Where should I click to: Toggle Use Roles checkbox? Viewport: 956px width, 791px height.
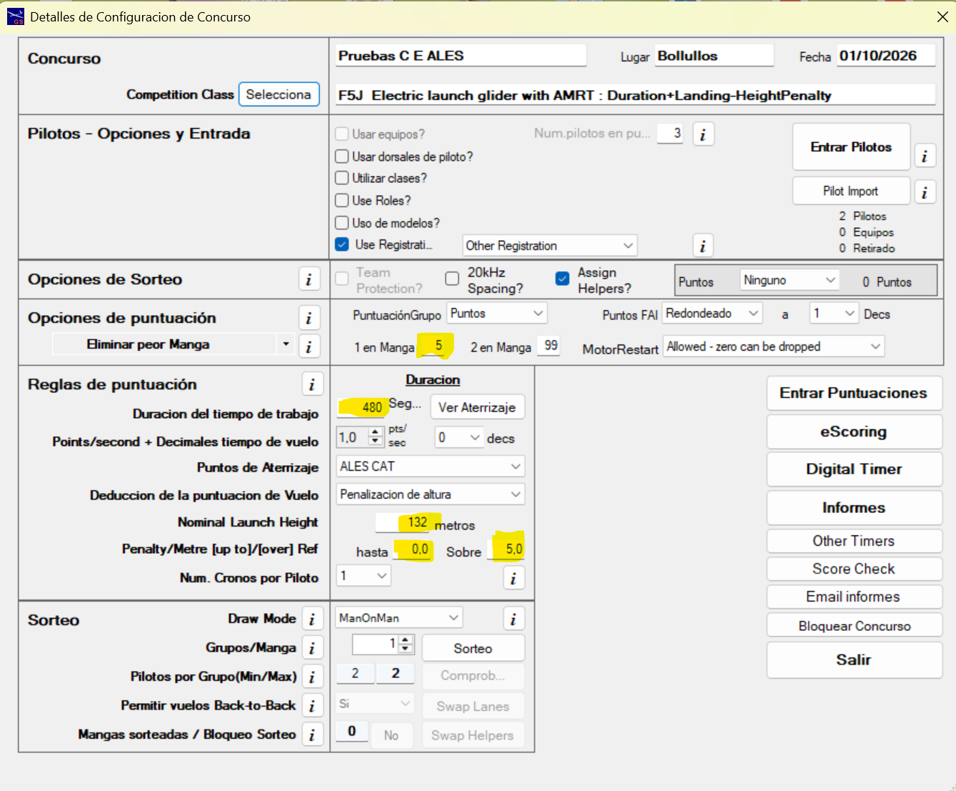[x=342, y=200]
